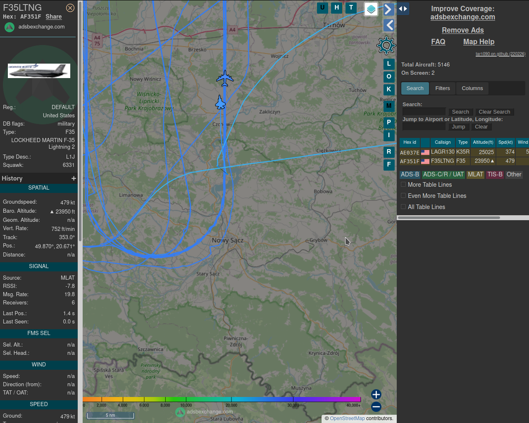The width and height of the screenshot is (529, 423).
Task: Sort table by Spd(kt) column
Action: (505, 143)
